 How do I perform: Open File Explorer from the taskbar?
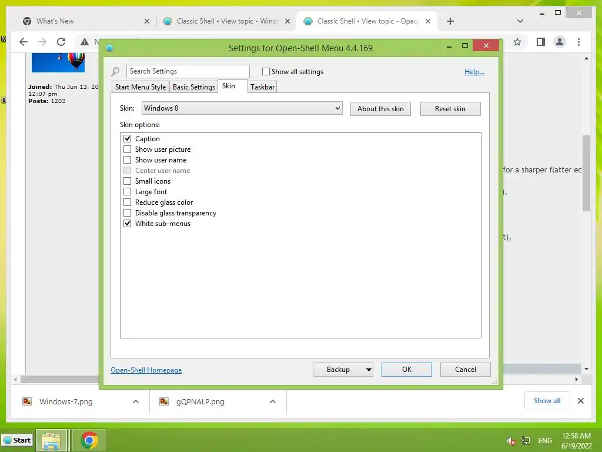[52, 440]
